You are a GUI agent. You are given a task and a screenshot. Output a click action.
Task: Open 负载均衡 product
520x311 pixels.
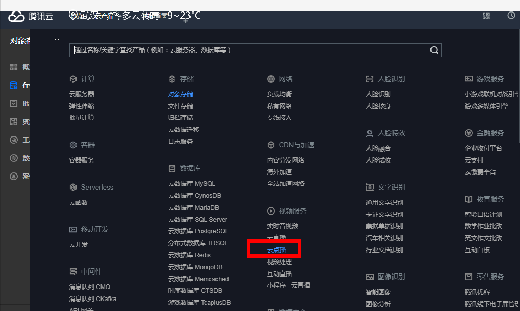(x=279, y=94)
